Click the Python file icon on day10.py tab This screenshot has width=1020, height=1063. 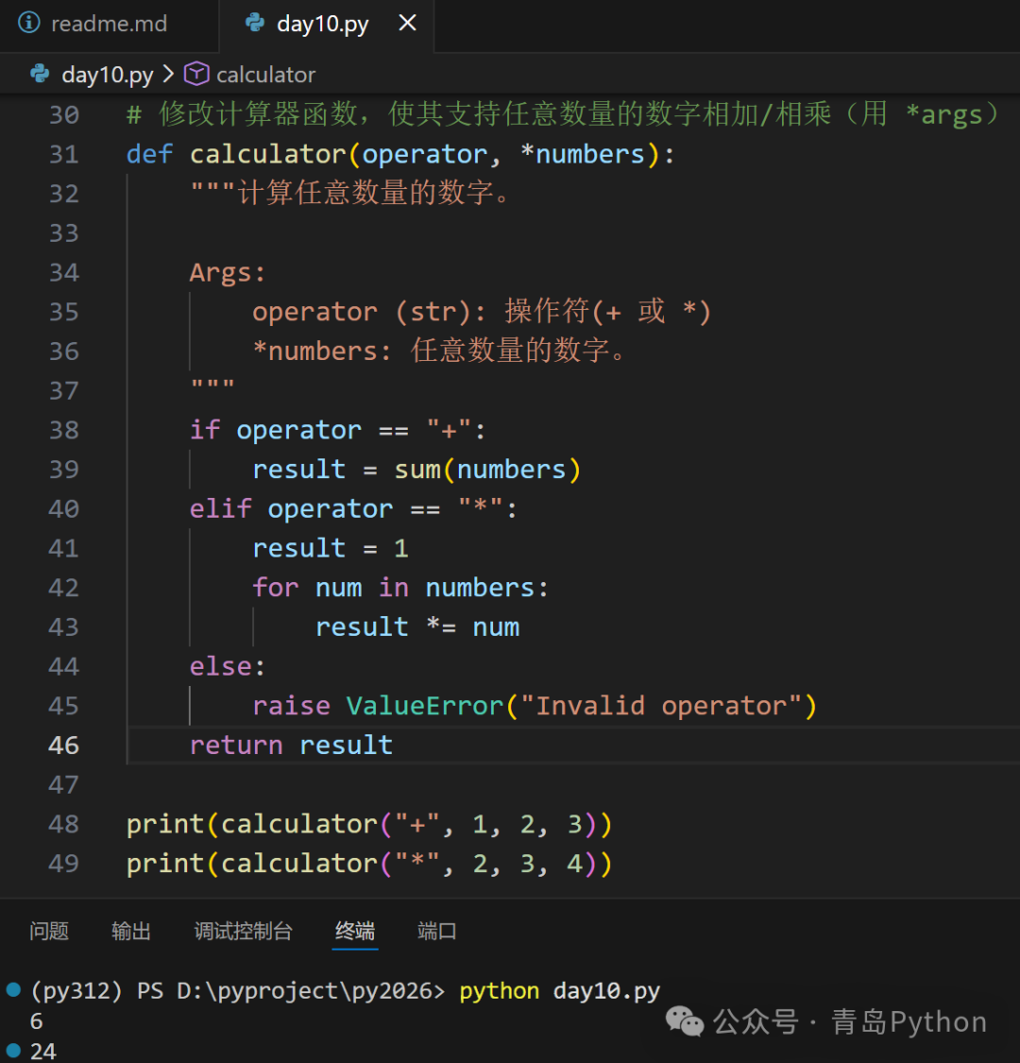253,24
